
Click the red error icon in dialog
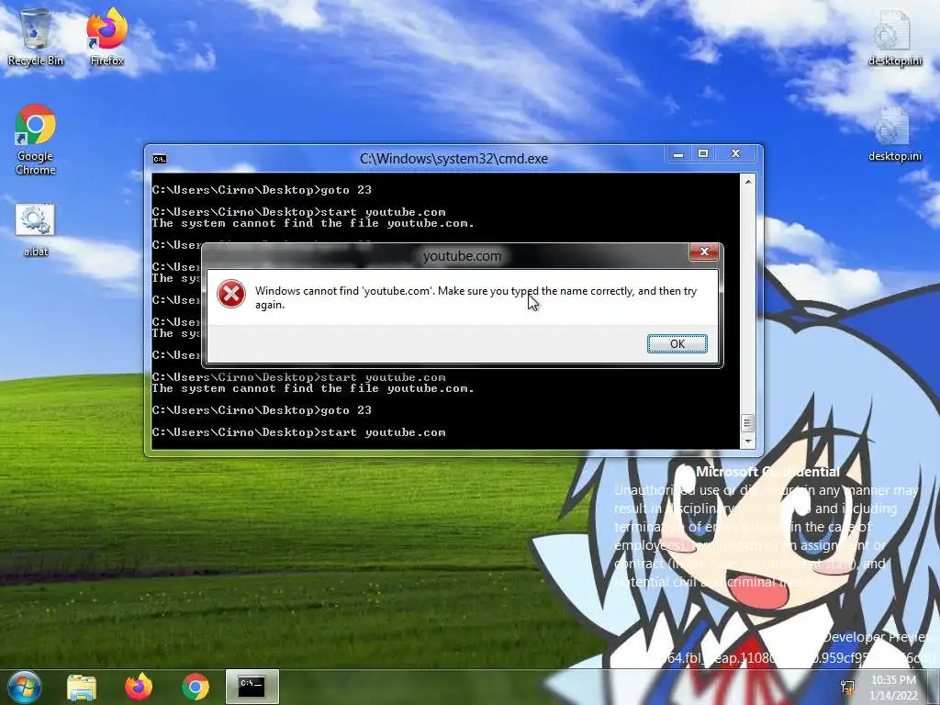230,295
